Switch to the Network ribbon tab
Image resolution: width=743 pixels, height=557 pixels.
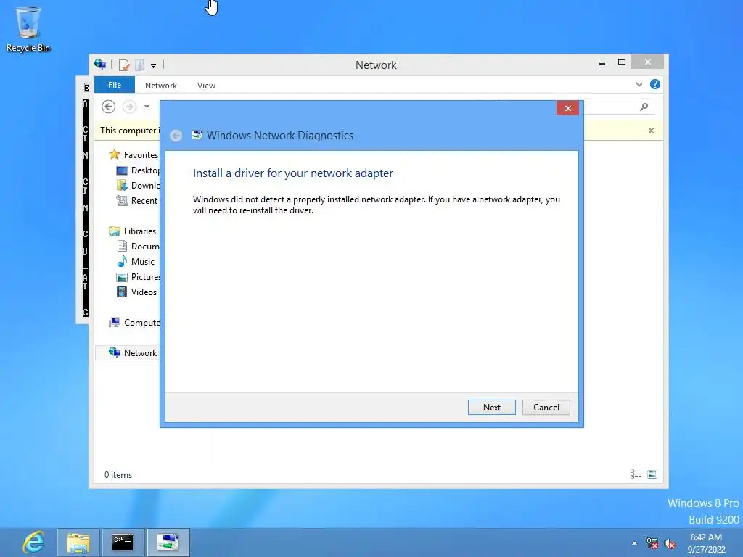point(161,86)
